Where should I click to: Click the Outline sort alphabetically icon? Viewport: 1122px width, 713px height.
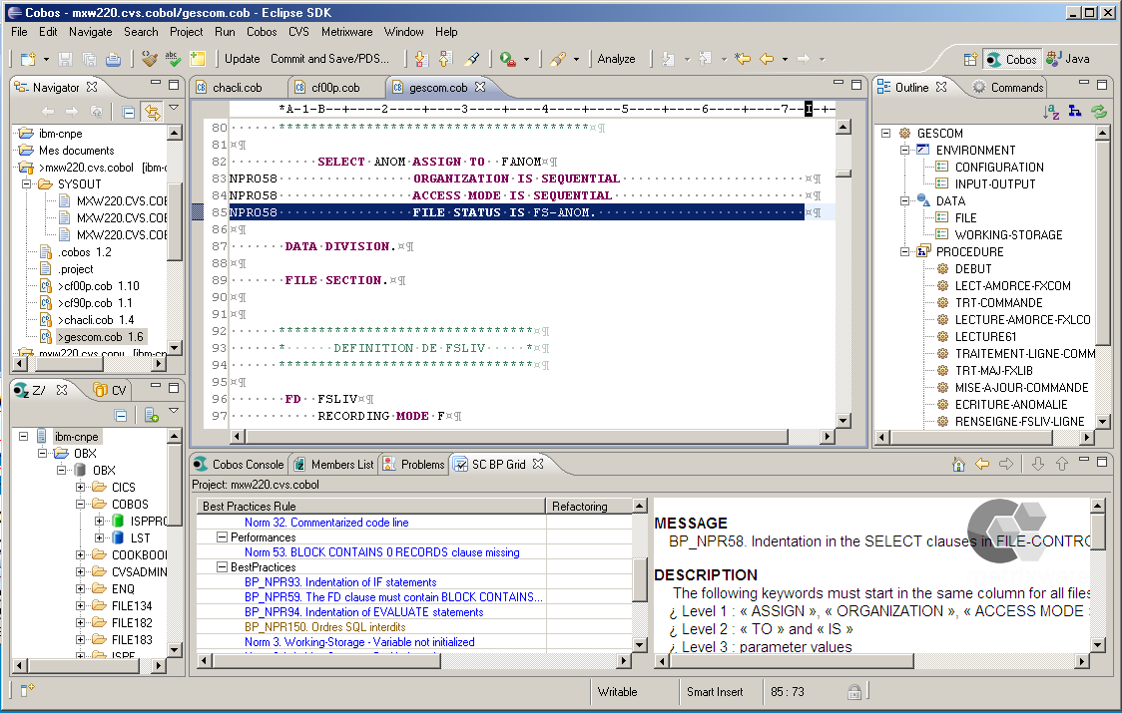point(1050,112)
